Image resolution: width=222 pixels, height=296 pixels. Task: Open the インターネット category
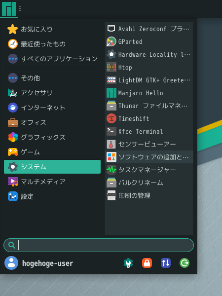pos(52,108)
